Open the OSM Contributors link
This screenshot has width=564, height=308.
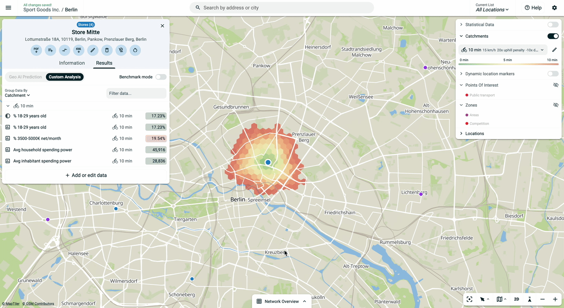click(x=38, y=304)
